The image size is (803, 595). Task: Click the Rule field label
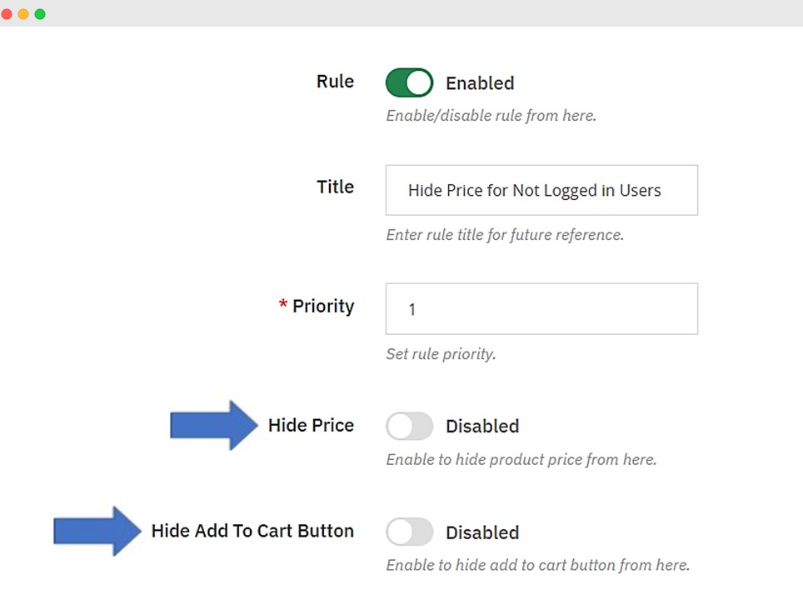[x=335, y=82]
